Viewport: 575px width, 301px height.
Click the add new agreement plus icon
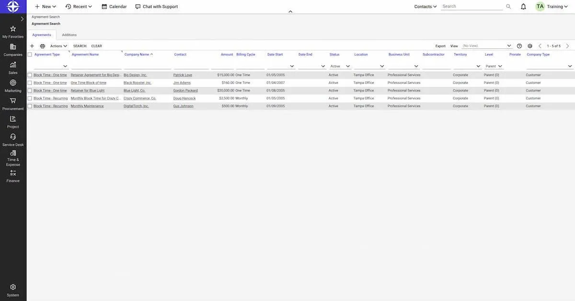[32, 46]
